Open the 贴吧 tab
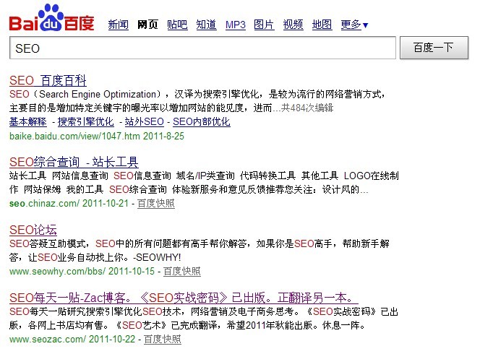Screen dimensions: 493x354 [177, 25]
